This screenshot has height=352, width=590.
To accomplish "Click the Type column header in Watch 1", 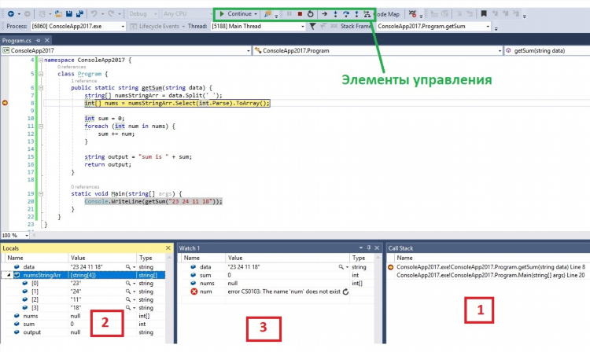I will [x=363, y=258].
